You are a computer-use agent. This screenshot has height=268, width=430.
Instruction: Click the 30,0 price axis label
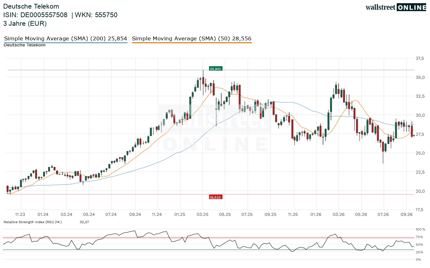420,115
